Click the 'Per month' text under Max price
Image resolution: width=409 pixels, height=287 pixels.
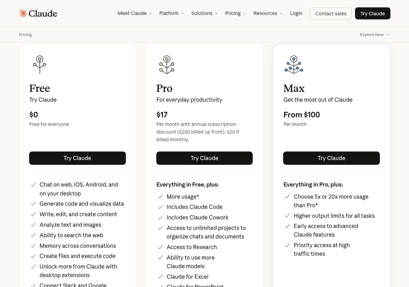pyautogui.click(x=295, y=124)
